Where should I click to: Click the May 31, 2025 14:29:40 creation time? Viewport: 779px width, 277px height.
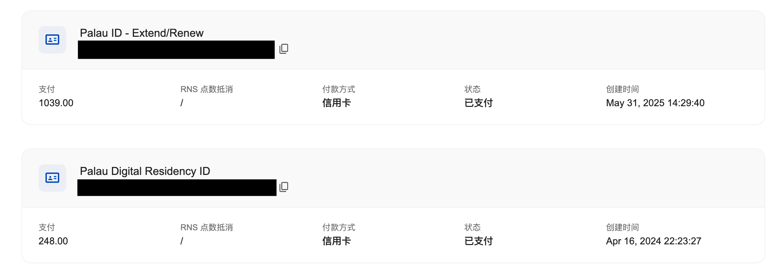(x=655, y=103)
